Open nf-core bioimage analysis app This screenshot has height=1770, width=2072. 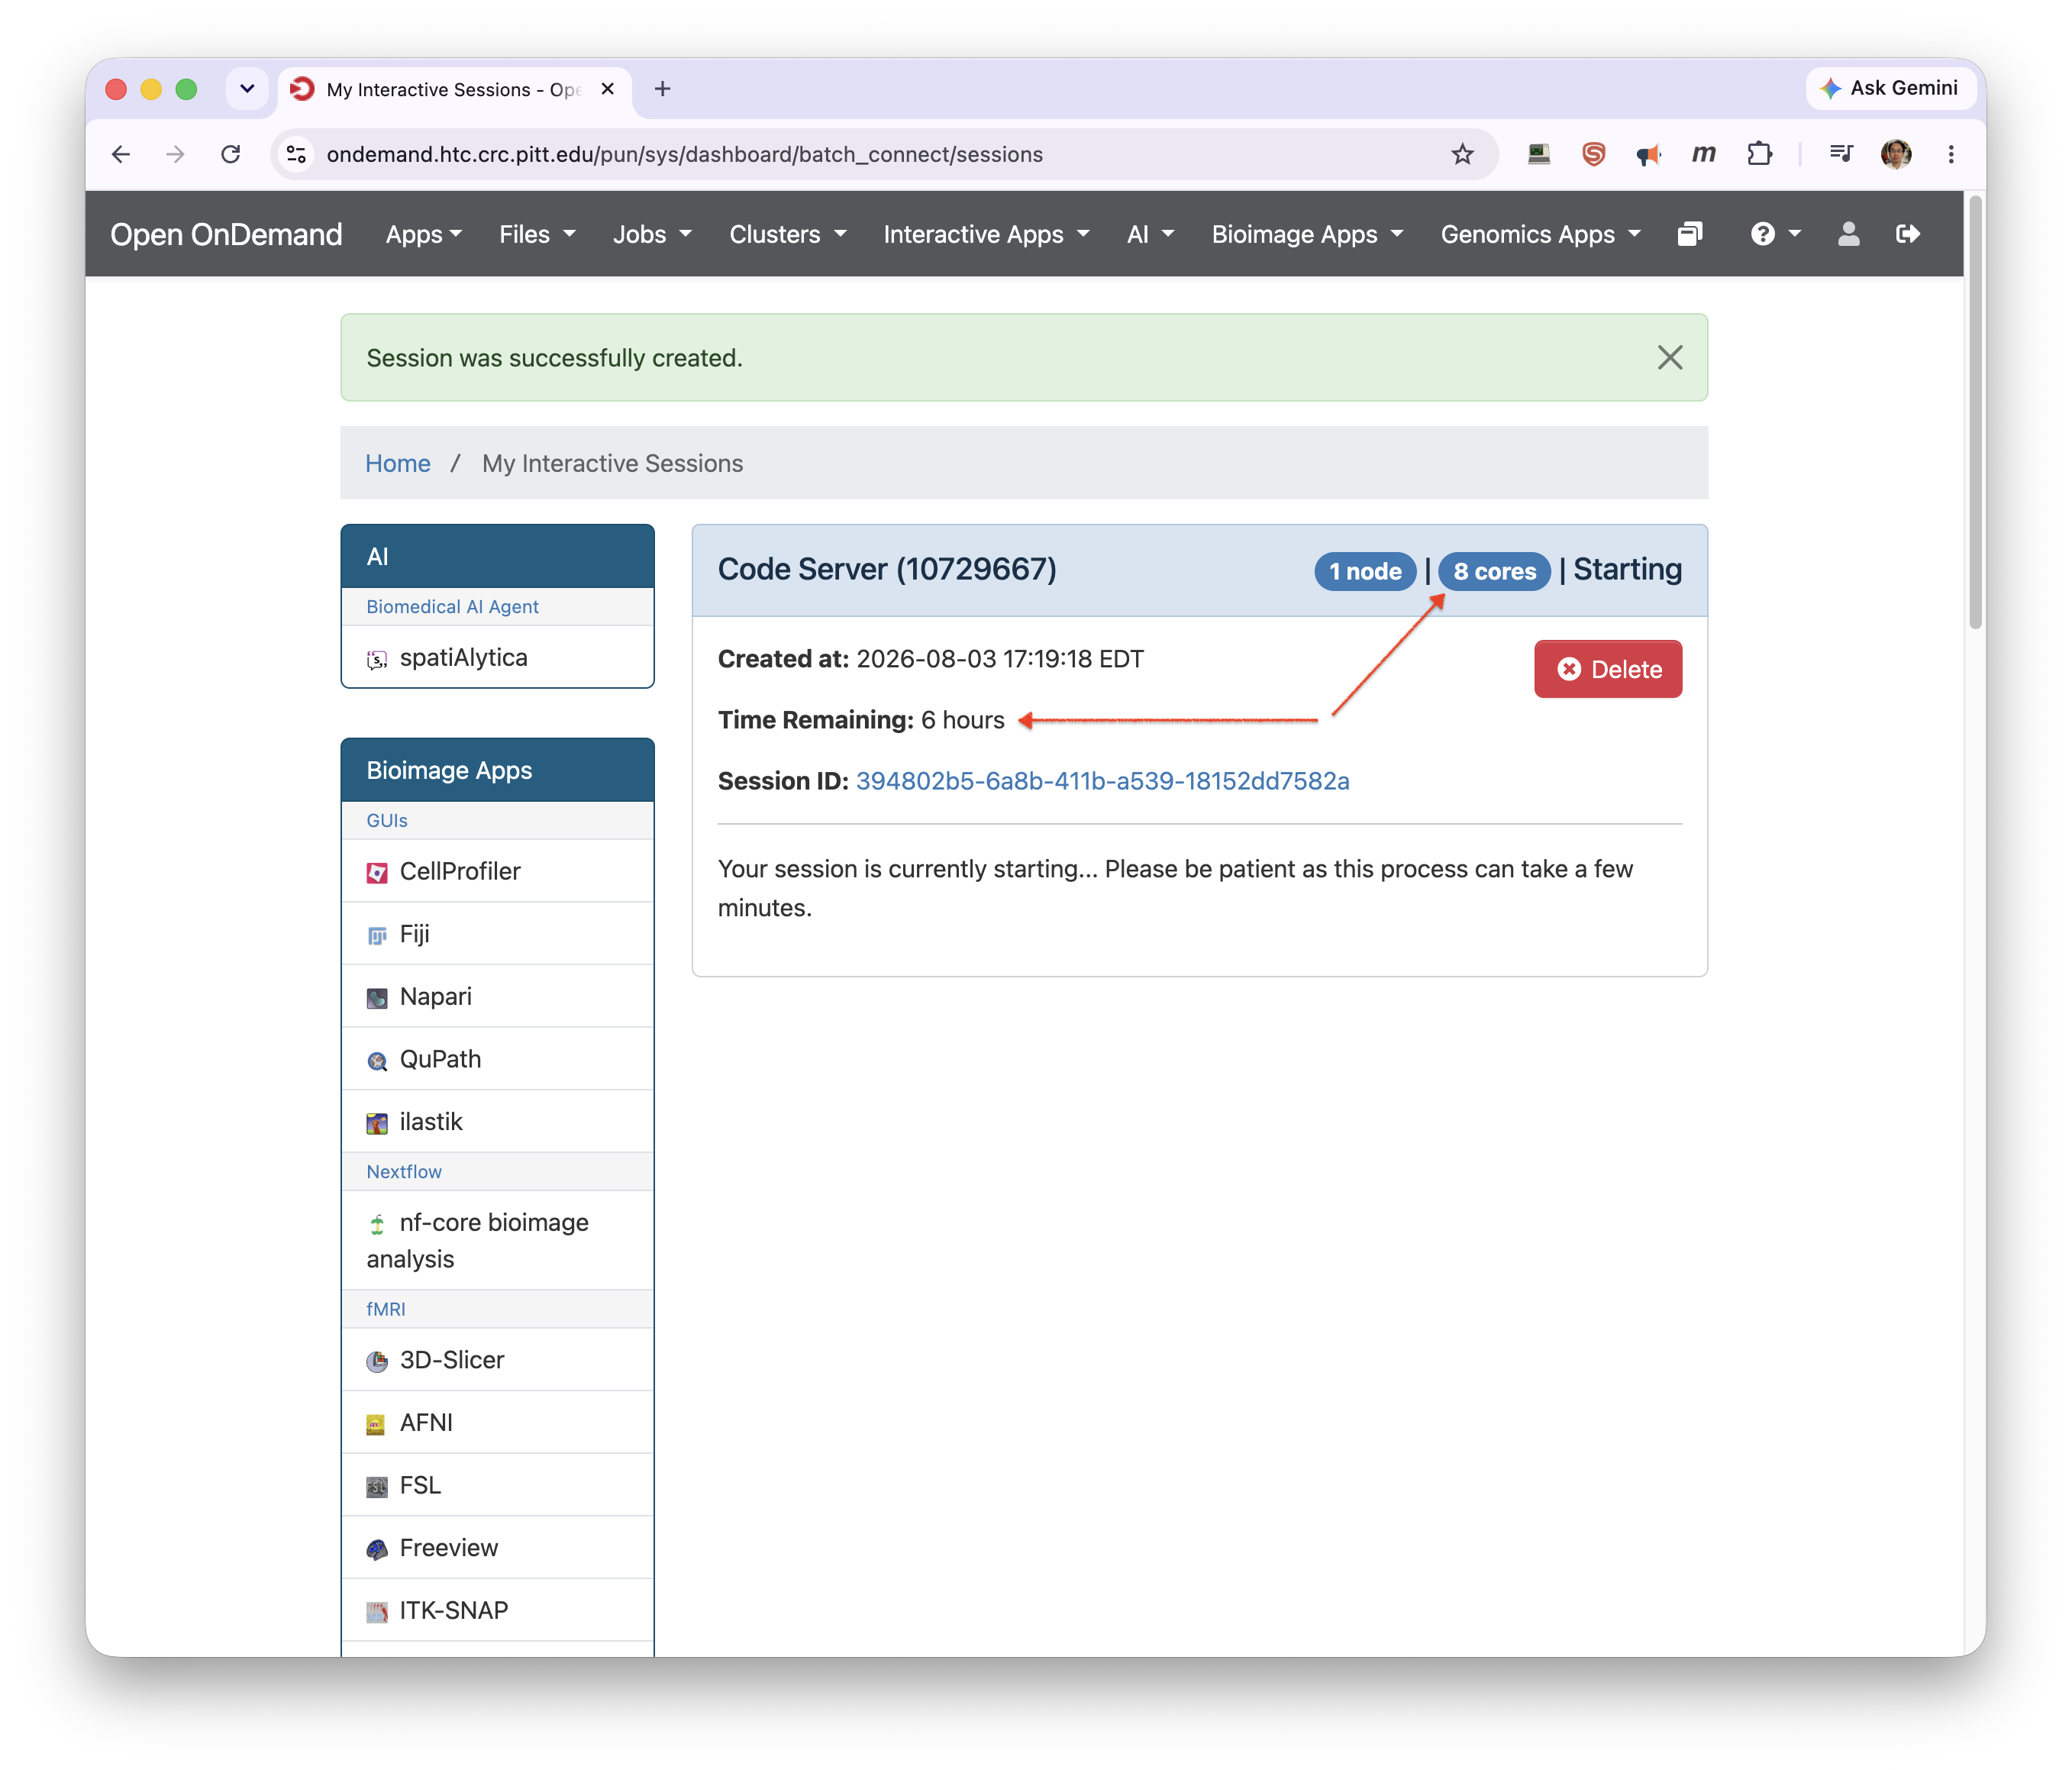[x=498, y=1240]
